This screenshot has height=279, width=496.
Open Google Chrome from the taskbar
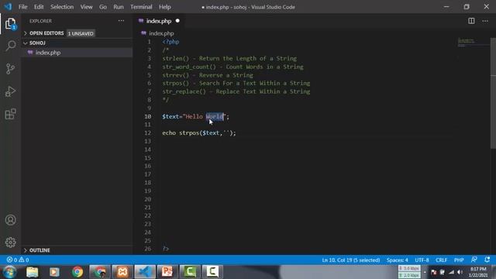[x=77, y=272]
